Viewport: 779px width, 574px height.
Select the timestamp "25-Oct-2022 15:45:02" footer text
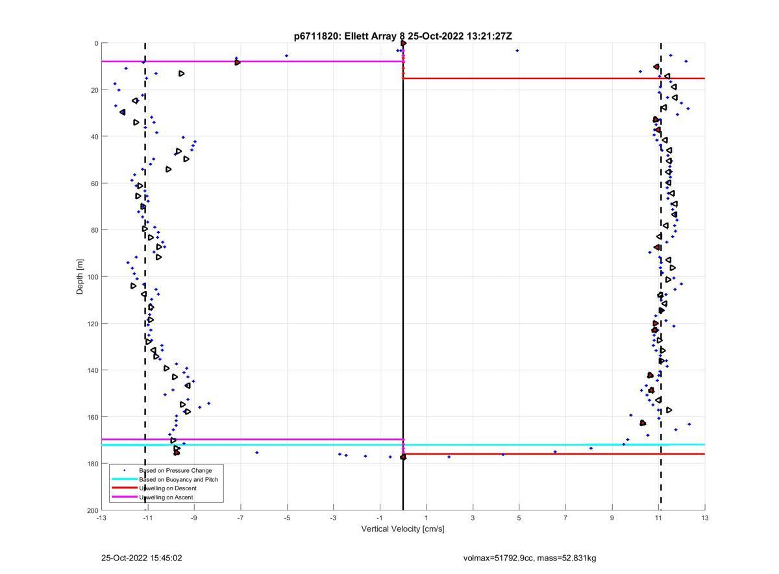[x=142, y=558]
